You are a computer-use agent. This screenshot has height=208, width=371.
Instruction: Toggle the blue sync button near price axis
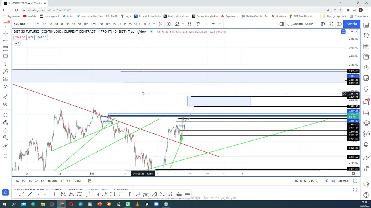click(343, 31)
